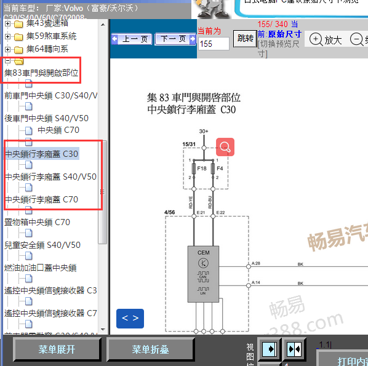This screenshot has width=368, height=366.
Task: Click the inward arrows view control icon
Action: [294, 349]
